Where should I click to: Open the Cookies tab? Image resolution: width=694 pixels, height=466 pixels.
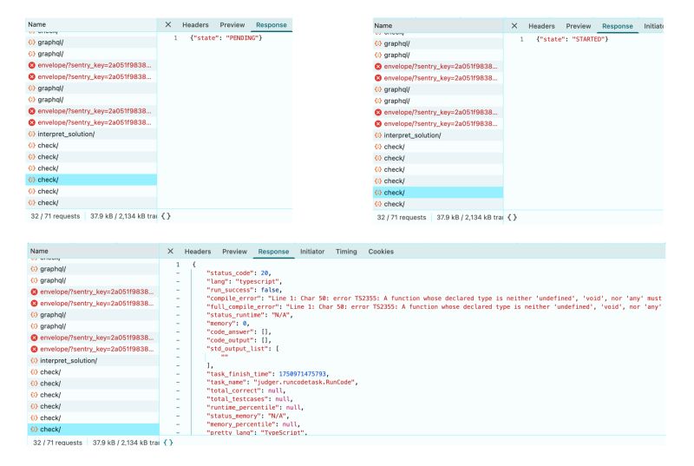[x=381, y=252]
